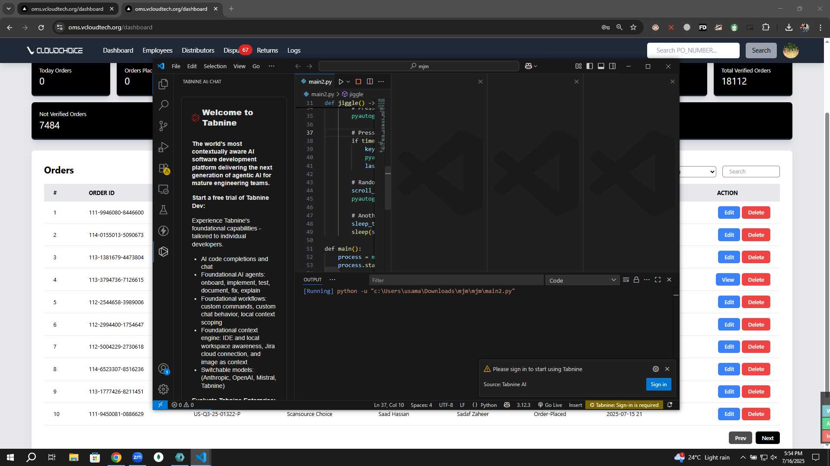
Task: Click View button for order row 4
Action: tap(728, 280)
